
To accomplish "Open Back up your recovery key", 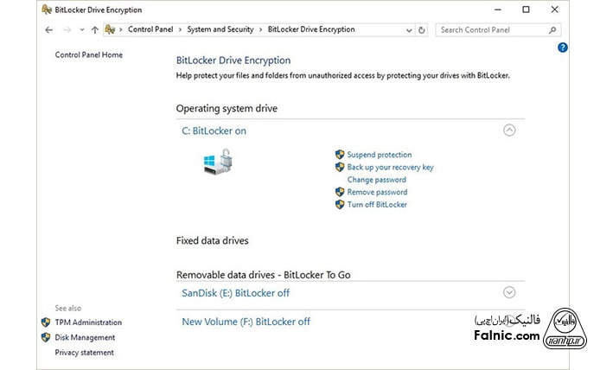I will click(x=390, y=167).
